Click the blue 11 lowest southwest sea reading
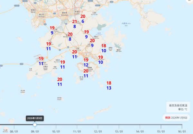The width and height of the screenshot is (193, 134). 60,84
